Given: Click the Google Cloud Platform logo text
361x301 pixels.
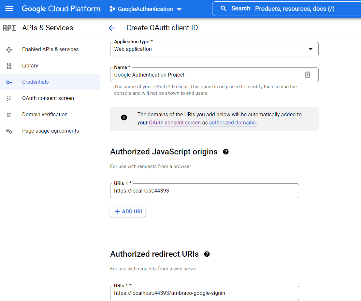Looking at the screenshot, I should 61,9.
